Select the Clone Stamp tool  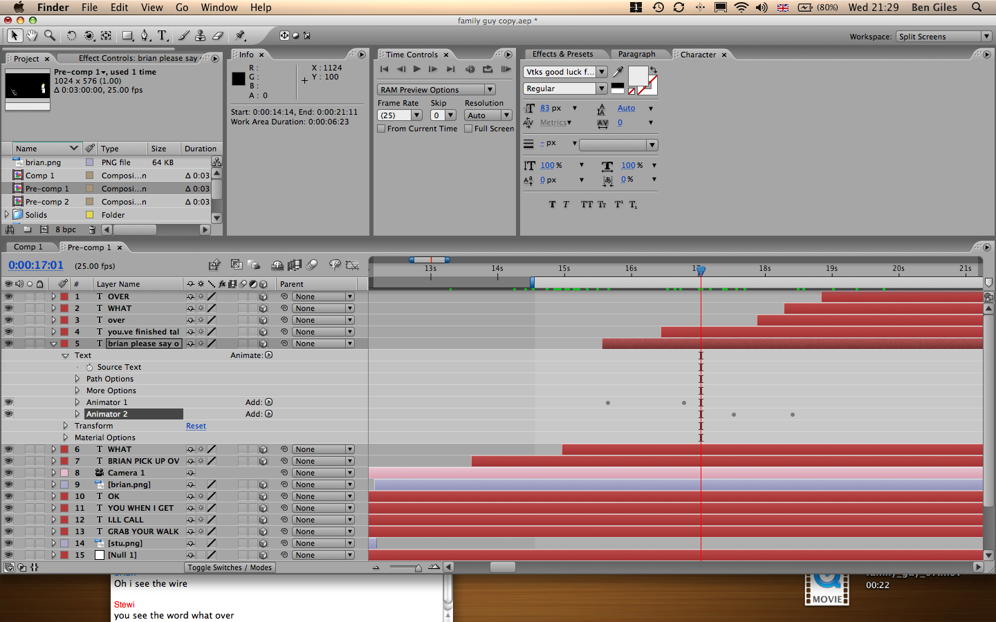pos(201,35)
